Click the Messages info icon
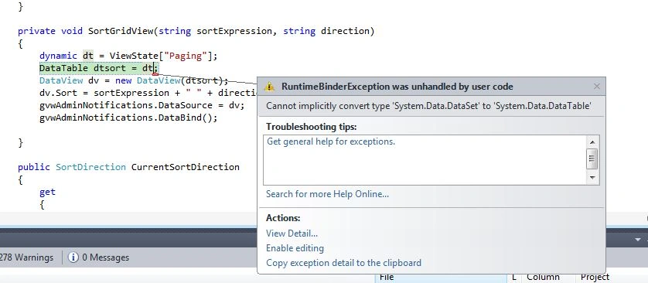 click(73, 257)
